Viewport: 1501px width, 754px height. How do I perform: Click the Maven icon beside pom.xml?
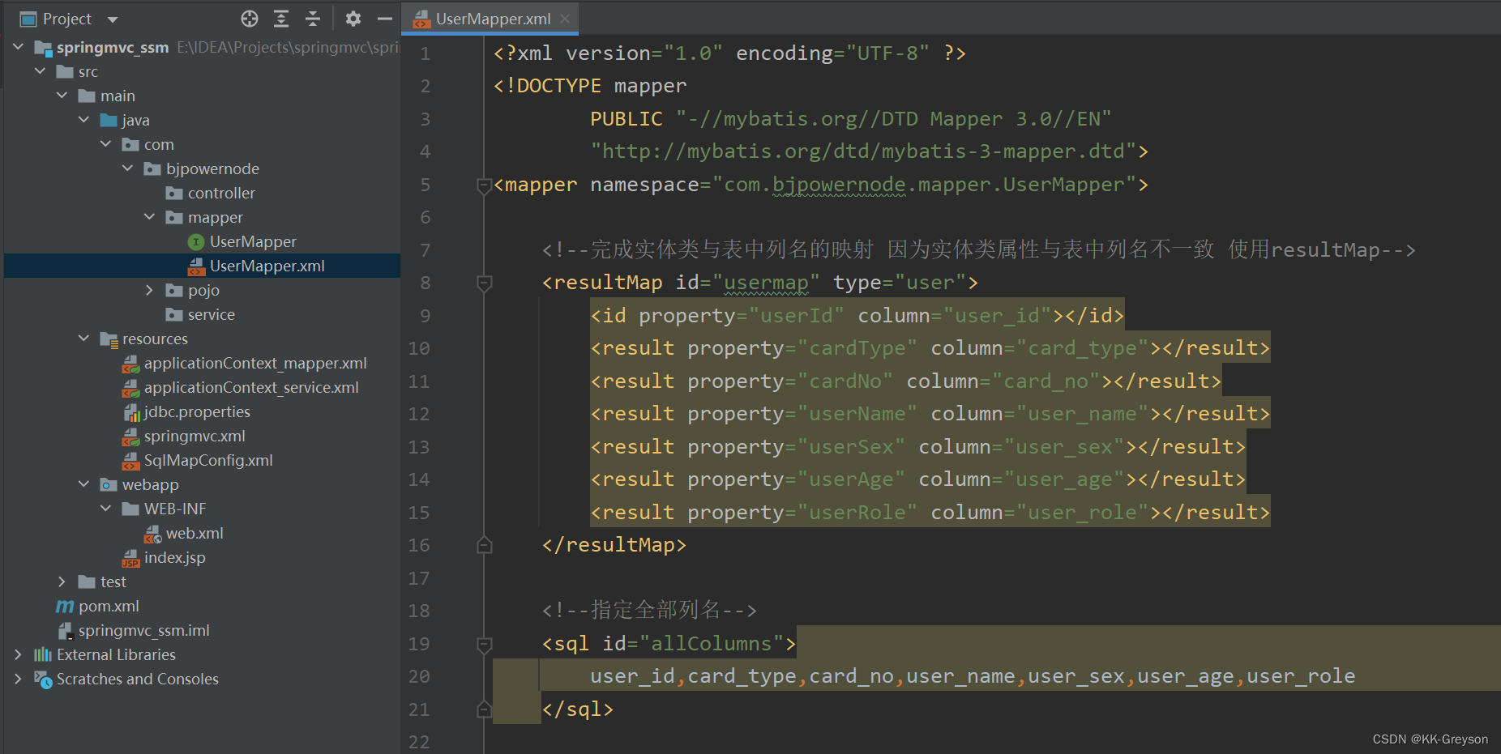click(65, 606)
